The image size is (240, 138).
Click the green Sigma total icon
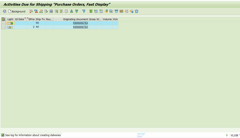point(91,11)
